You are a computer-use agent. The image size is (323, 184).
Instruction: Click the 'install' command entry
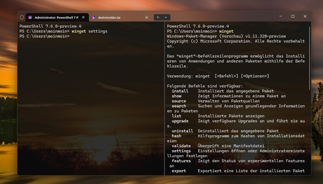(180, 91)
